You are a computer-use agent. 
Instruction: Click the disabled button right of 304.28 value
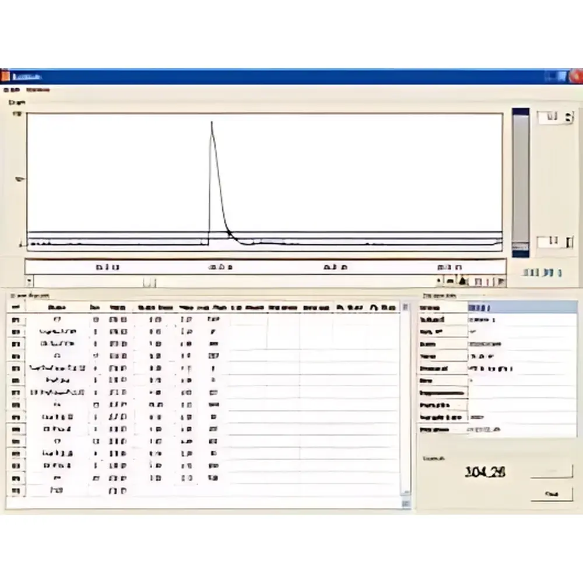pos(552,471)
